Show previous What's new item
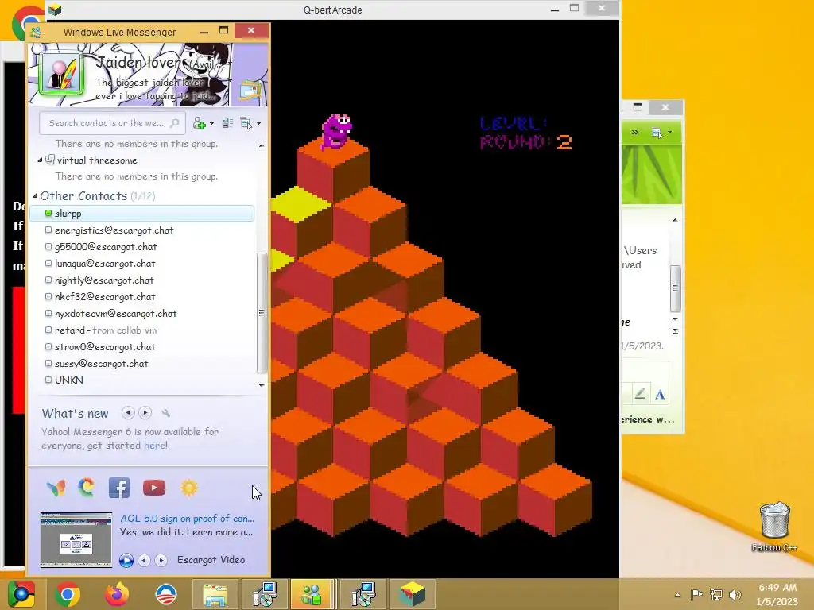The image size is (814, 610). [128, 413]
